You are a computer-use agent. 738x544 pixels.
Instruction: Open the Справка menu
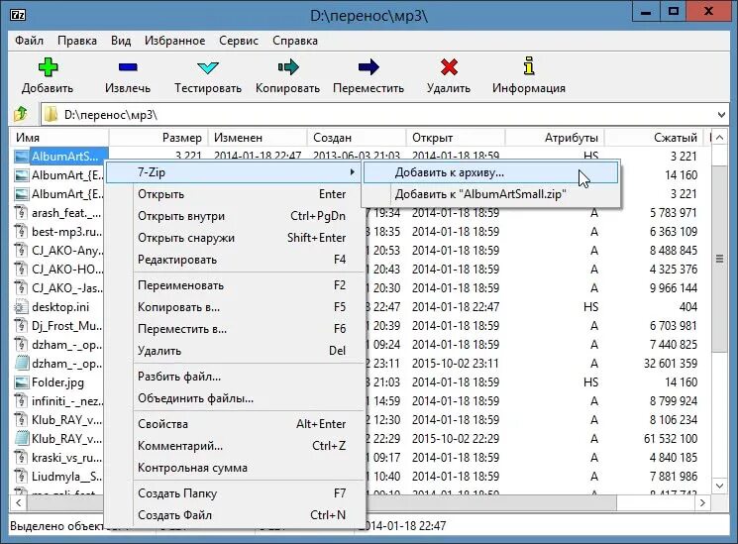[x=295, y=41]
